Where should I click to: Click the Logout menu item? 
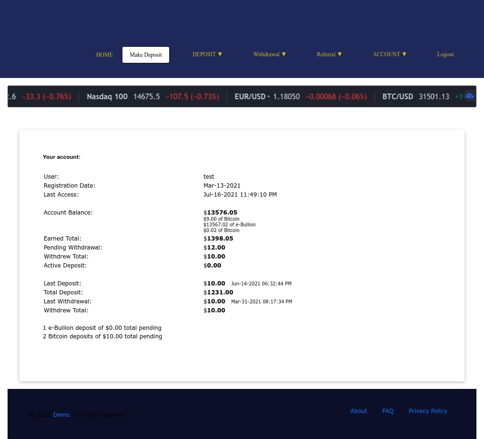tap(445, 54)
